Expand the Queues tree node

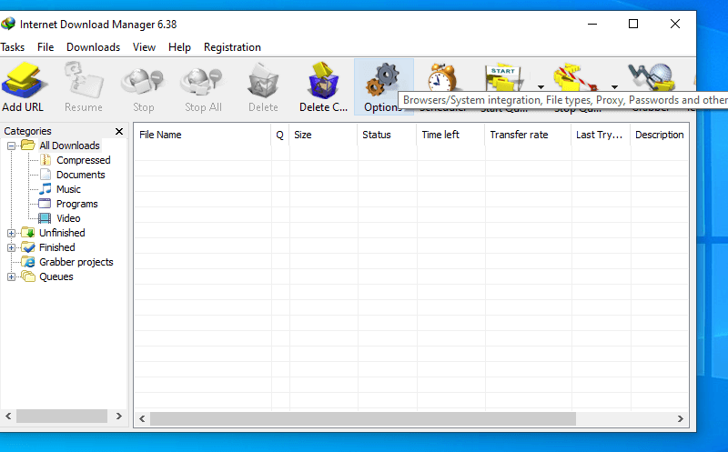pyautogui.click(x=11, y=277)
